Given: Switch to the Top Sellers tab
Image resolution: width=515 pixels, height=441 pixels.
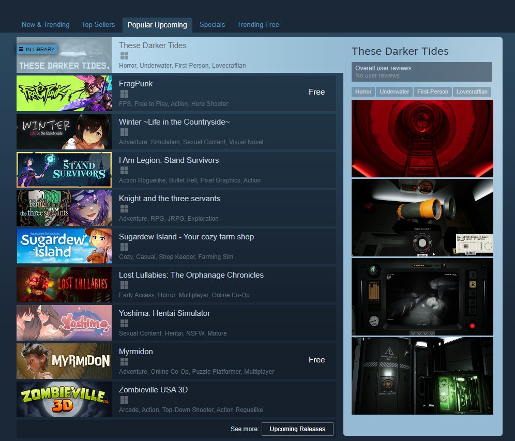Looking at the screenshot, I should [x=98, y=24].
